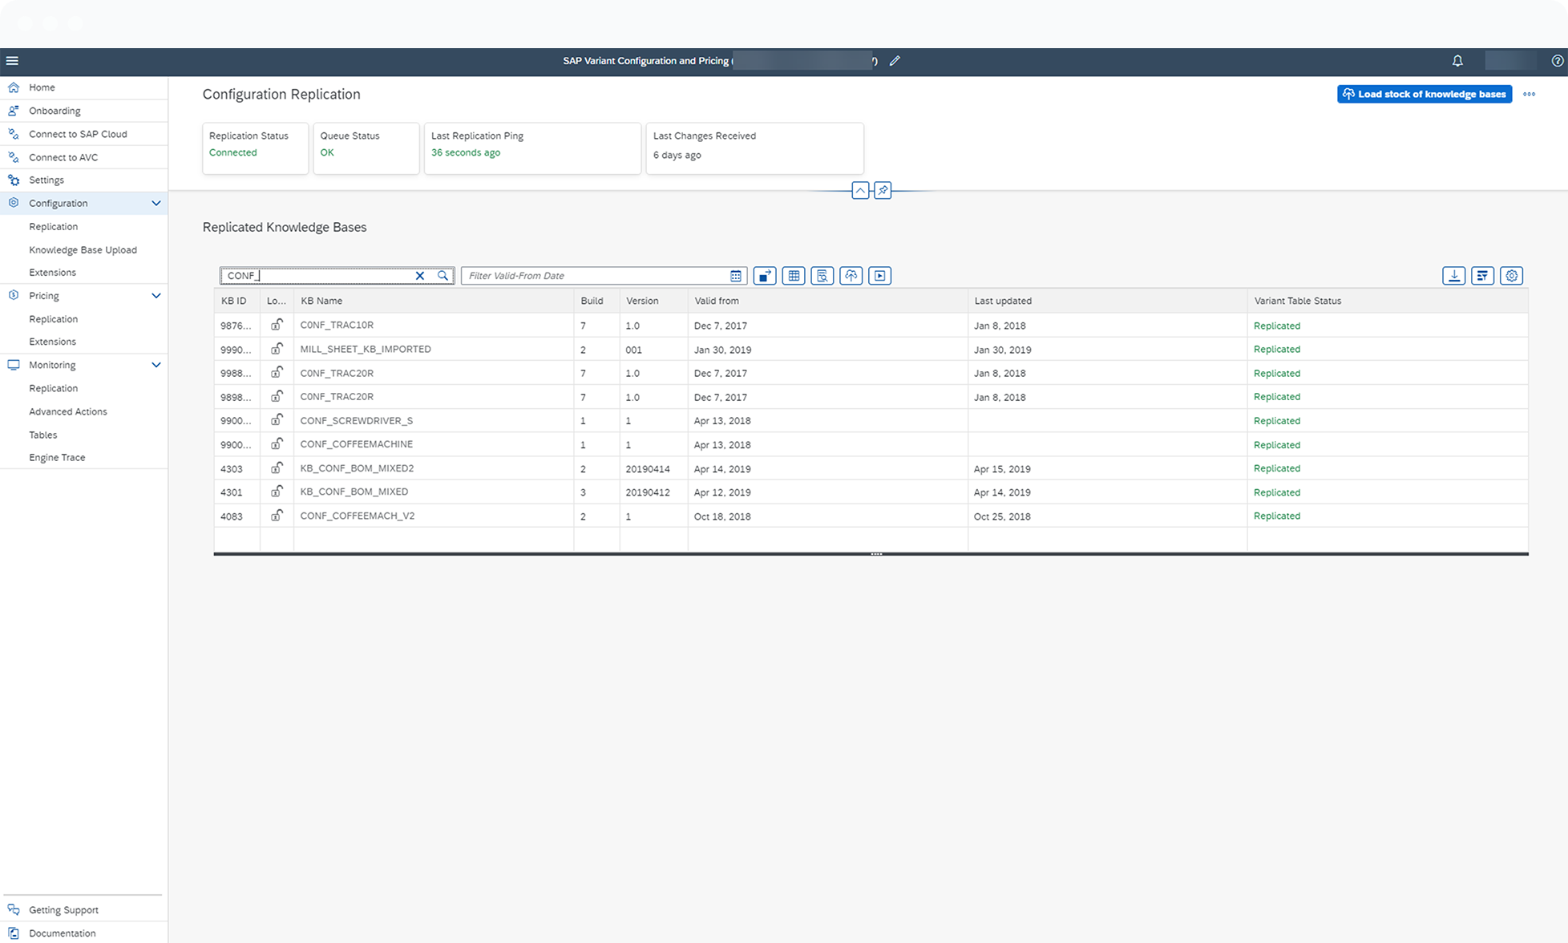Open the help question-mark icon
The height and width of the screenshot is (943, 1568).
1556,61
